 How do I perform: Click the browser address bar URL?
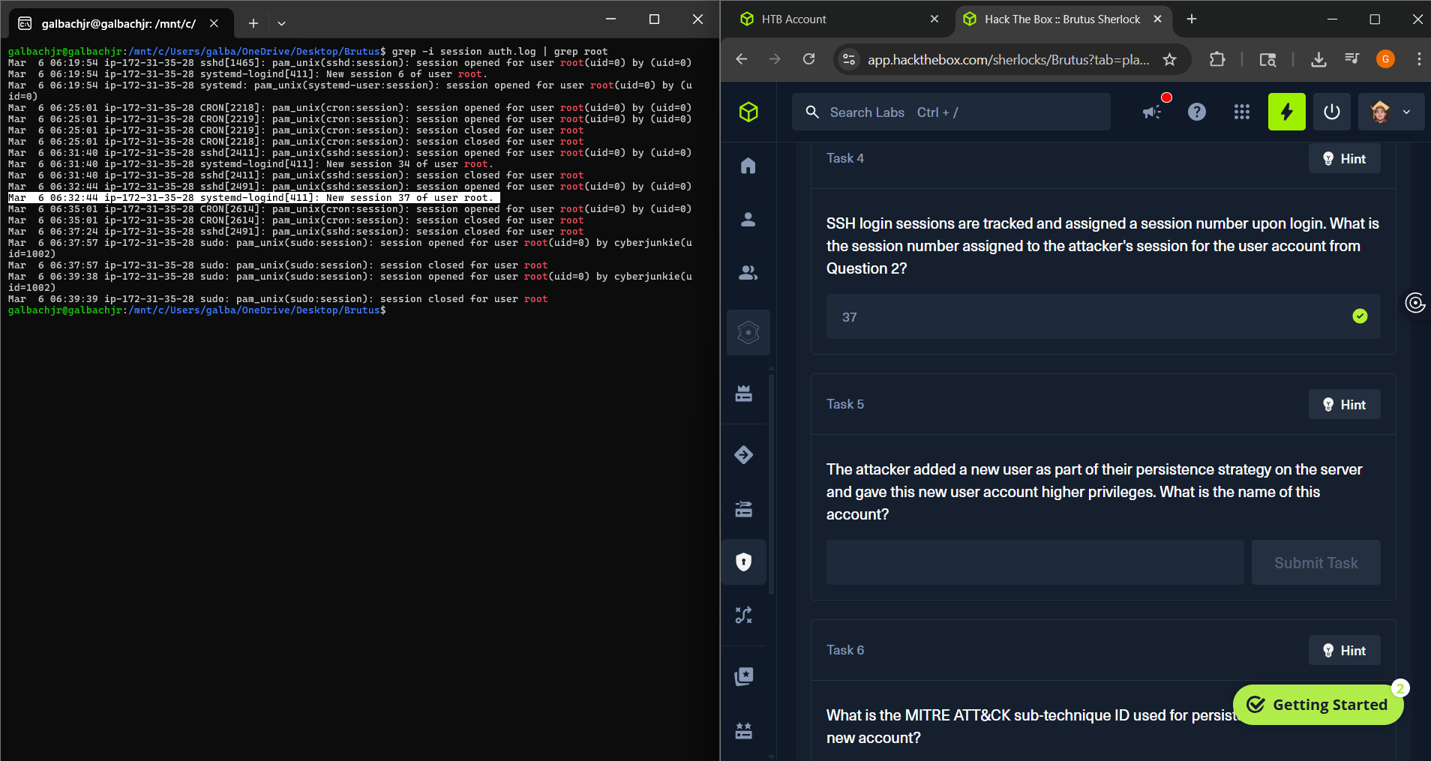(x=1009, y=60)
